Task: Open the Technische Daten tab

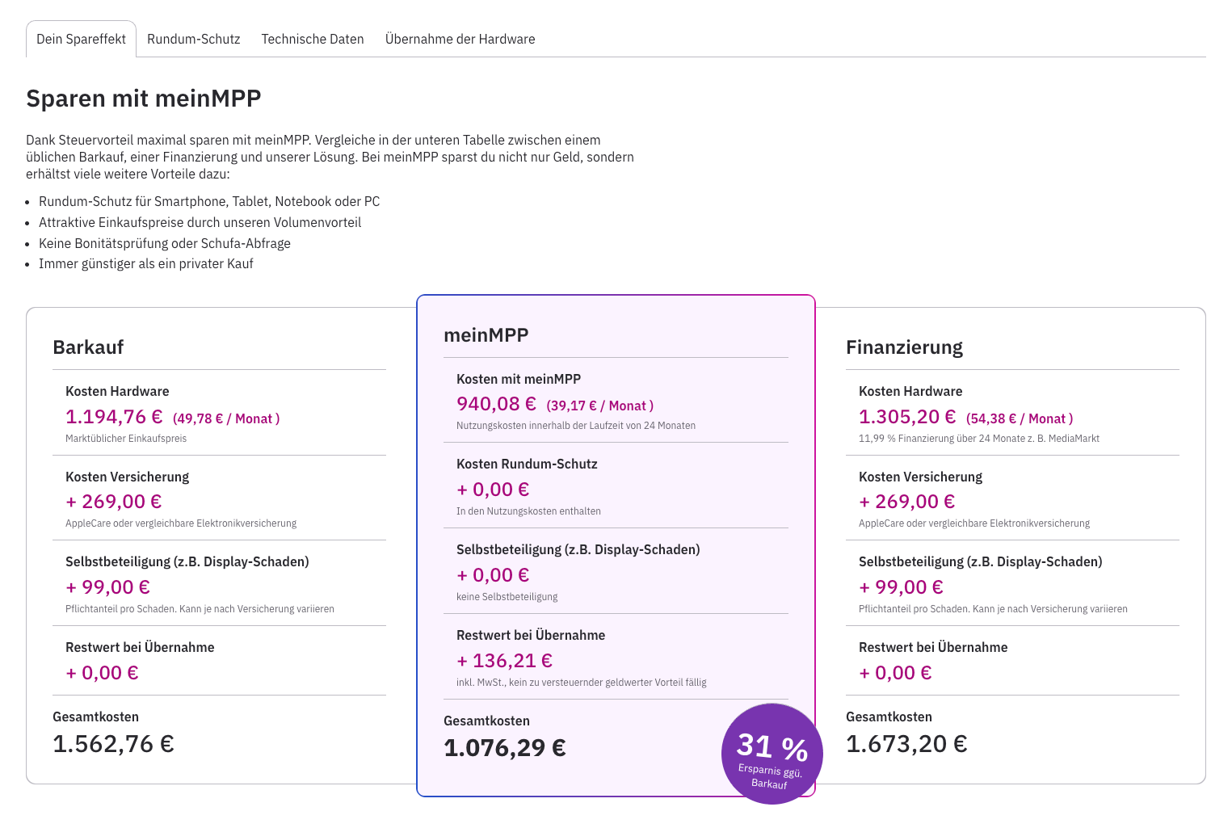Action: [x=312, y=39]
